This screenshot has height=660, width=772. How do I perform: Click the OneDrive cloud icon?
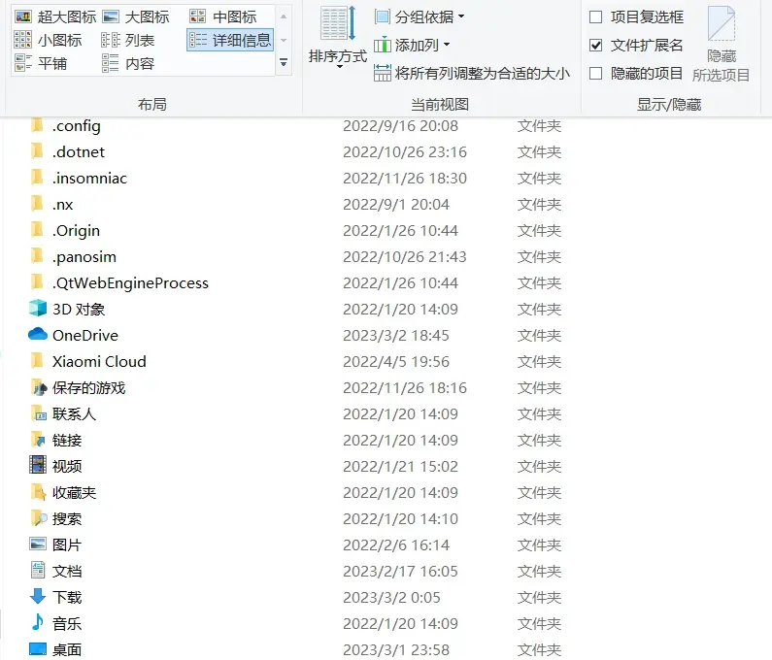pos(38,335)
